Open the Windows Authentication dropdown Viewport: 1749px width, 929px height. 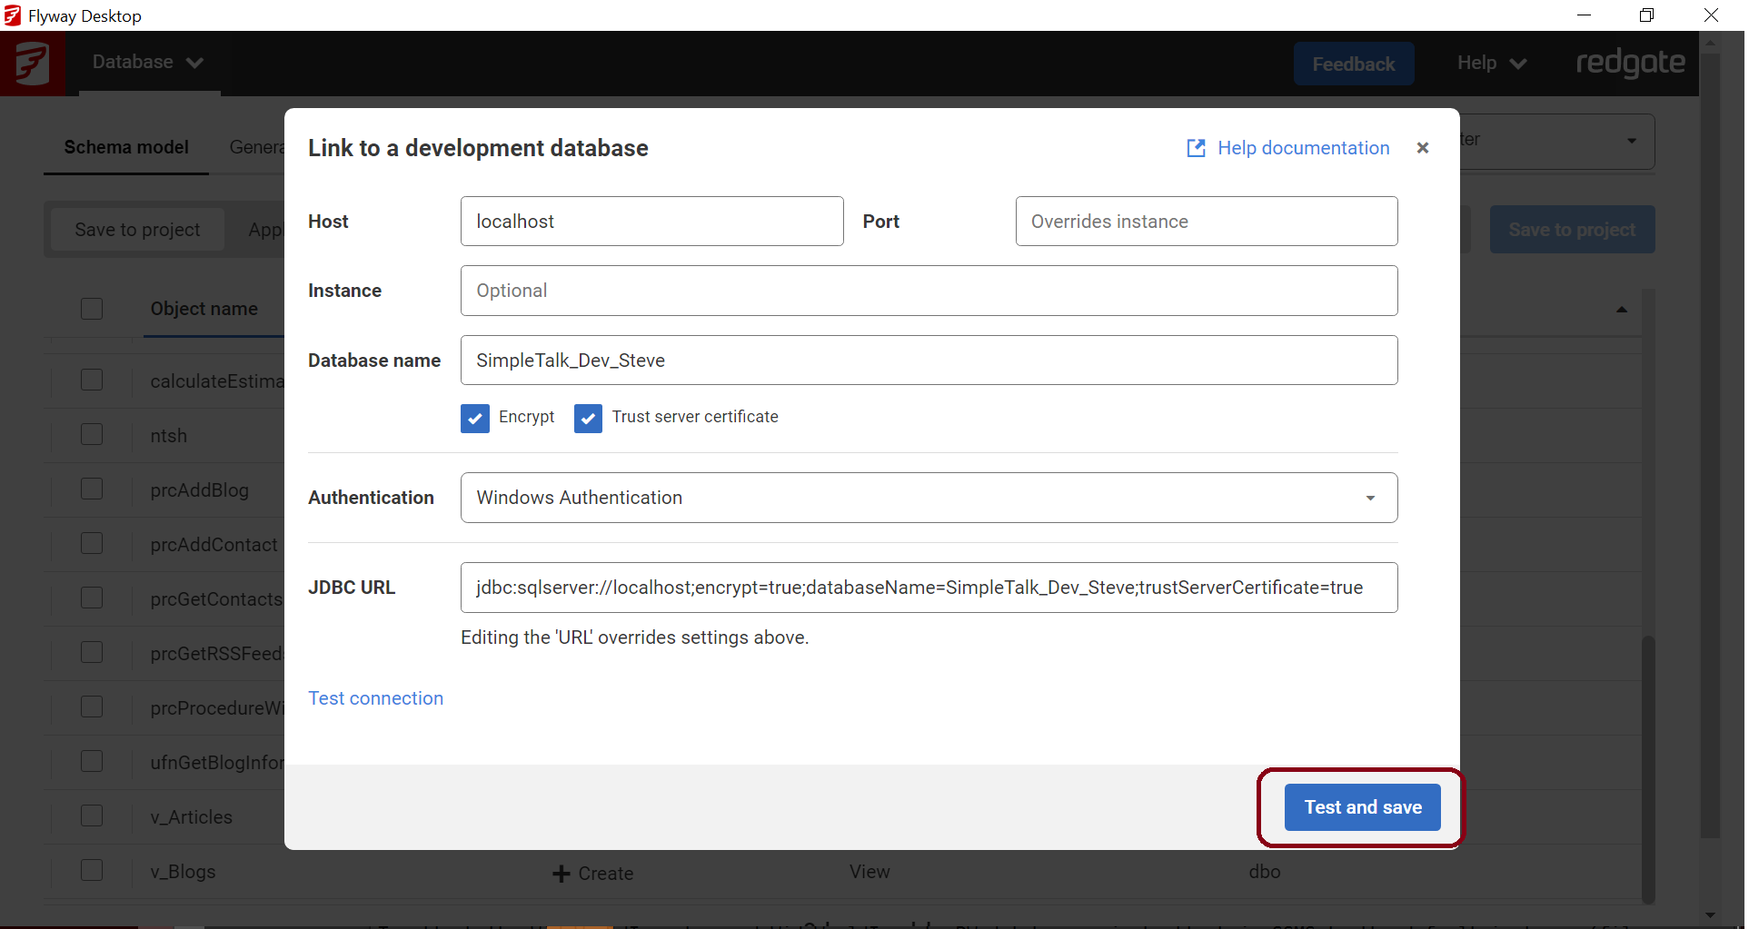pos(928,498)
